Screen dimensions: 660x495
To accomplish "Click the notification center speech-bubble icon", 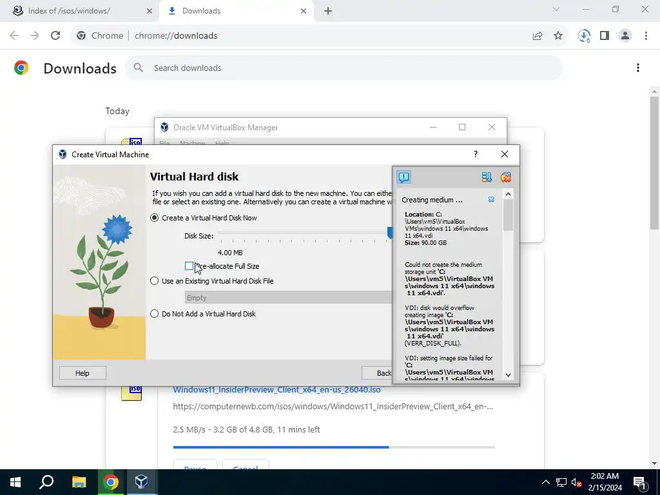I will tap(403, 177).
